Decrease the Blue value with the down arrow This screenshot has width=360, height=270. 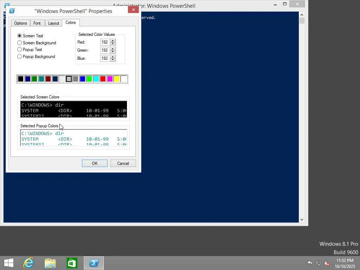click(x=112, y=60)
